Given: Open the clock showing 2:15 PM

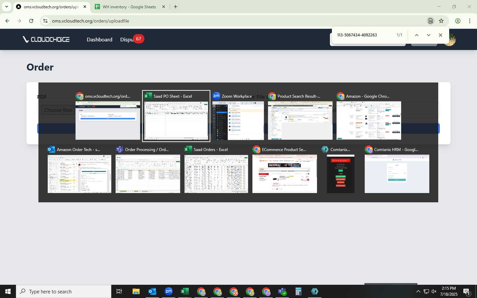Looking at the screenshot, I should pyautogui.click(x=449, y=291).
